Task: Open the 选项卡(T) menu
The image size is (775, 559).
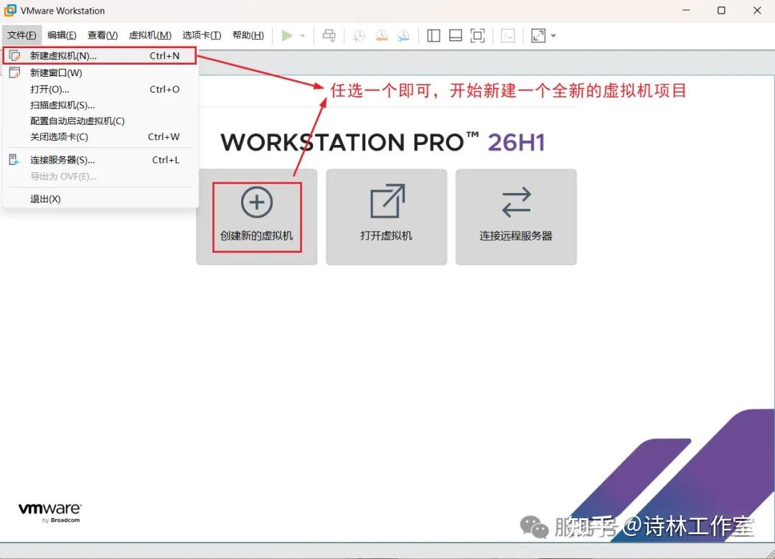Action: [202, 35]
